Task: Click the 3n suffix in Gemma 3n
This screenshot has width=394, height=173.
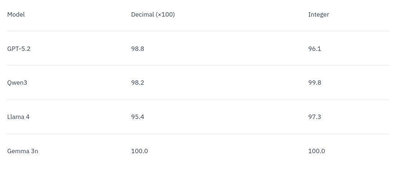Action: (34, 151)
